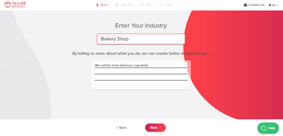This screenshot has width=283, height=136.
Task: Open the green Help widget
Action: pyautogui.click(x=268, y=128)
